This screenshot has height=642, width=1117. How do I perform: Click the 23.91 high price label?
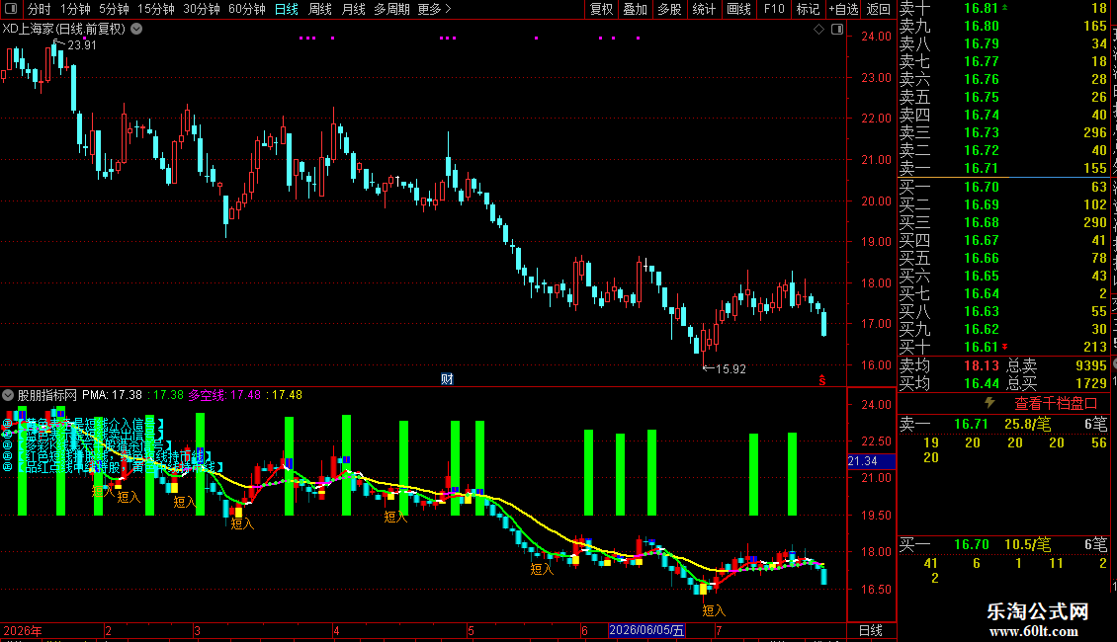coord(81,44)
